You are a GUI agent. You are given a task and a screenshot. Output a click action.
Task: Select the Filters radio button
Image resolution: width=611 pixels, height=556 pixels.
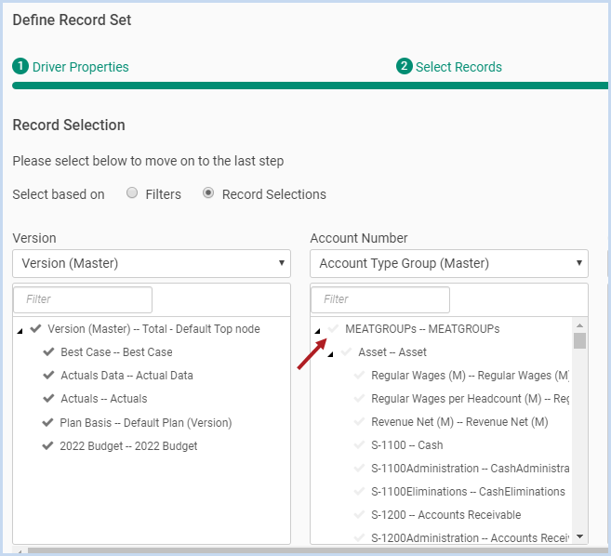point(132,192)
